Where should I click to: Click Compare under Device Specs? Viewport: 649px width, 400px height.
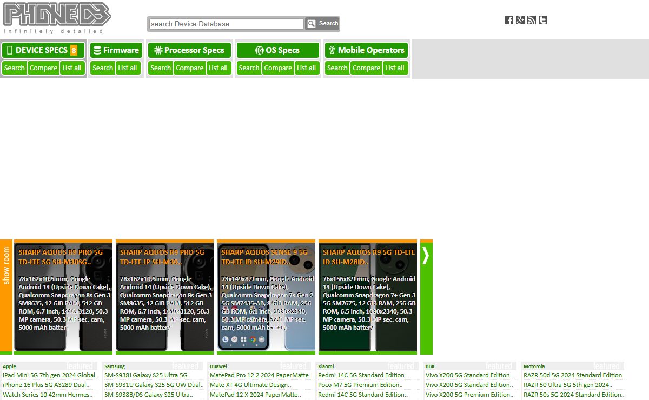(43, 68)
